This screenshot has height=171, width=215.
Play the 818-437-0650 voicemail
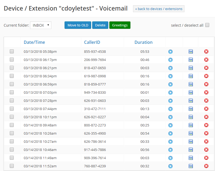pos(170,68)
